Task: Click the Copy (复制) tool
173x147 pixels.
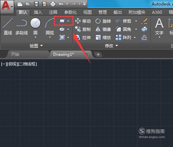Action: tap(83, 29)
